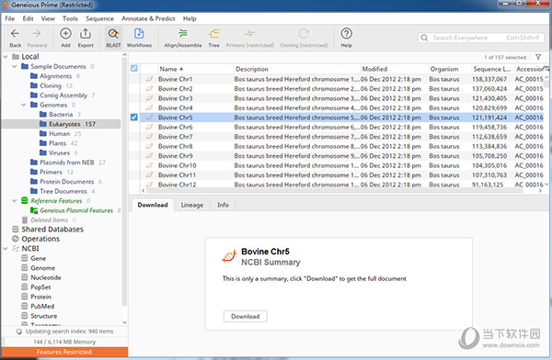Click the folder tree vertical scrollbar
This screenshot has width=552, height=360.
[x=124, y=188]
